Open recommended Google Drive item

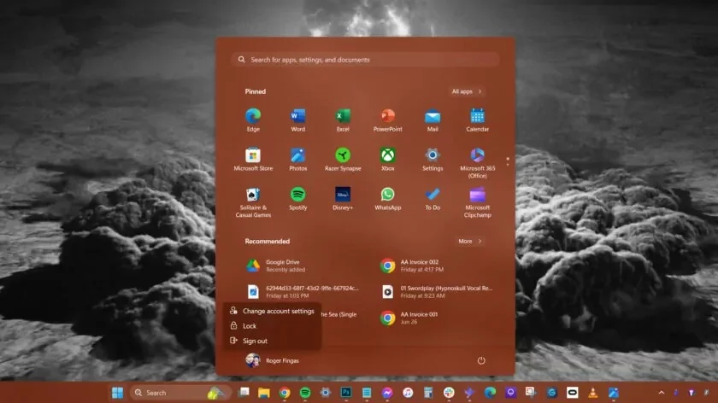303,266
